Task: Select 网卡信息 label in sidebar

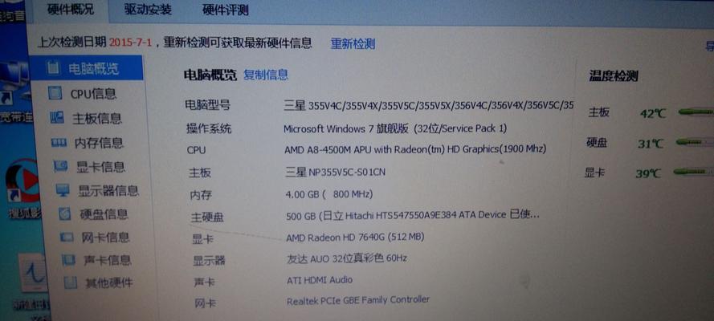Action: point(106,238)
